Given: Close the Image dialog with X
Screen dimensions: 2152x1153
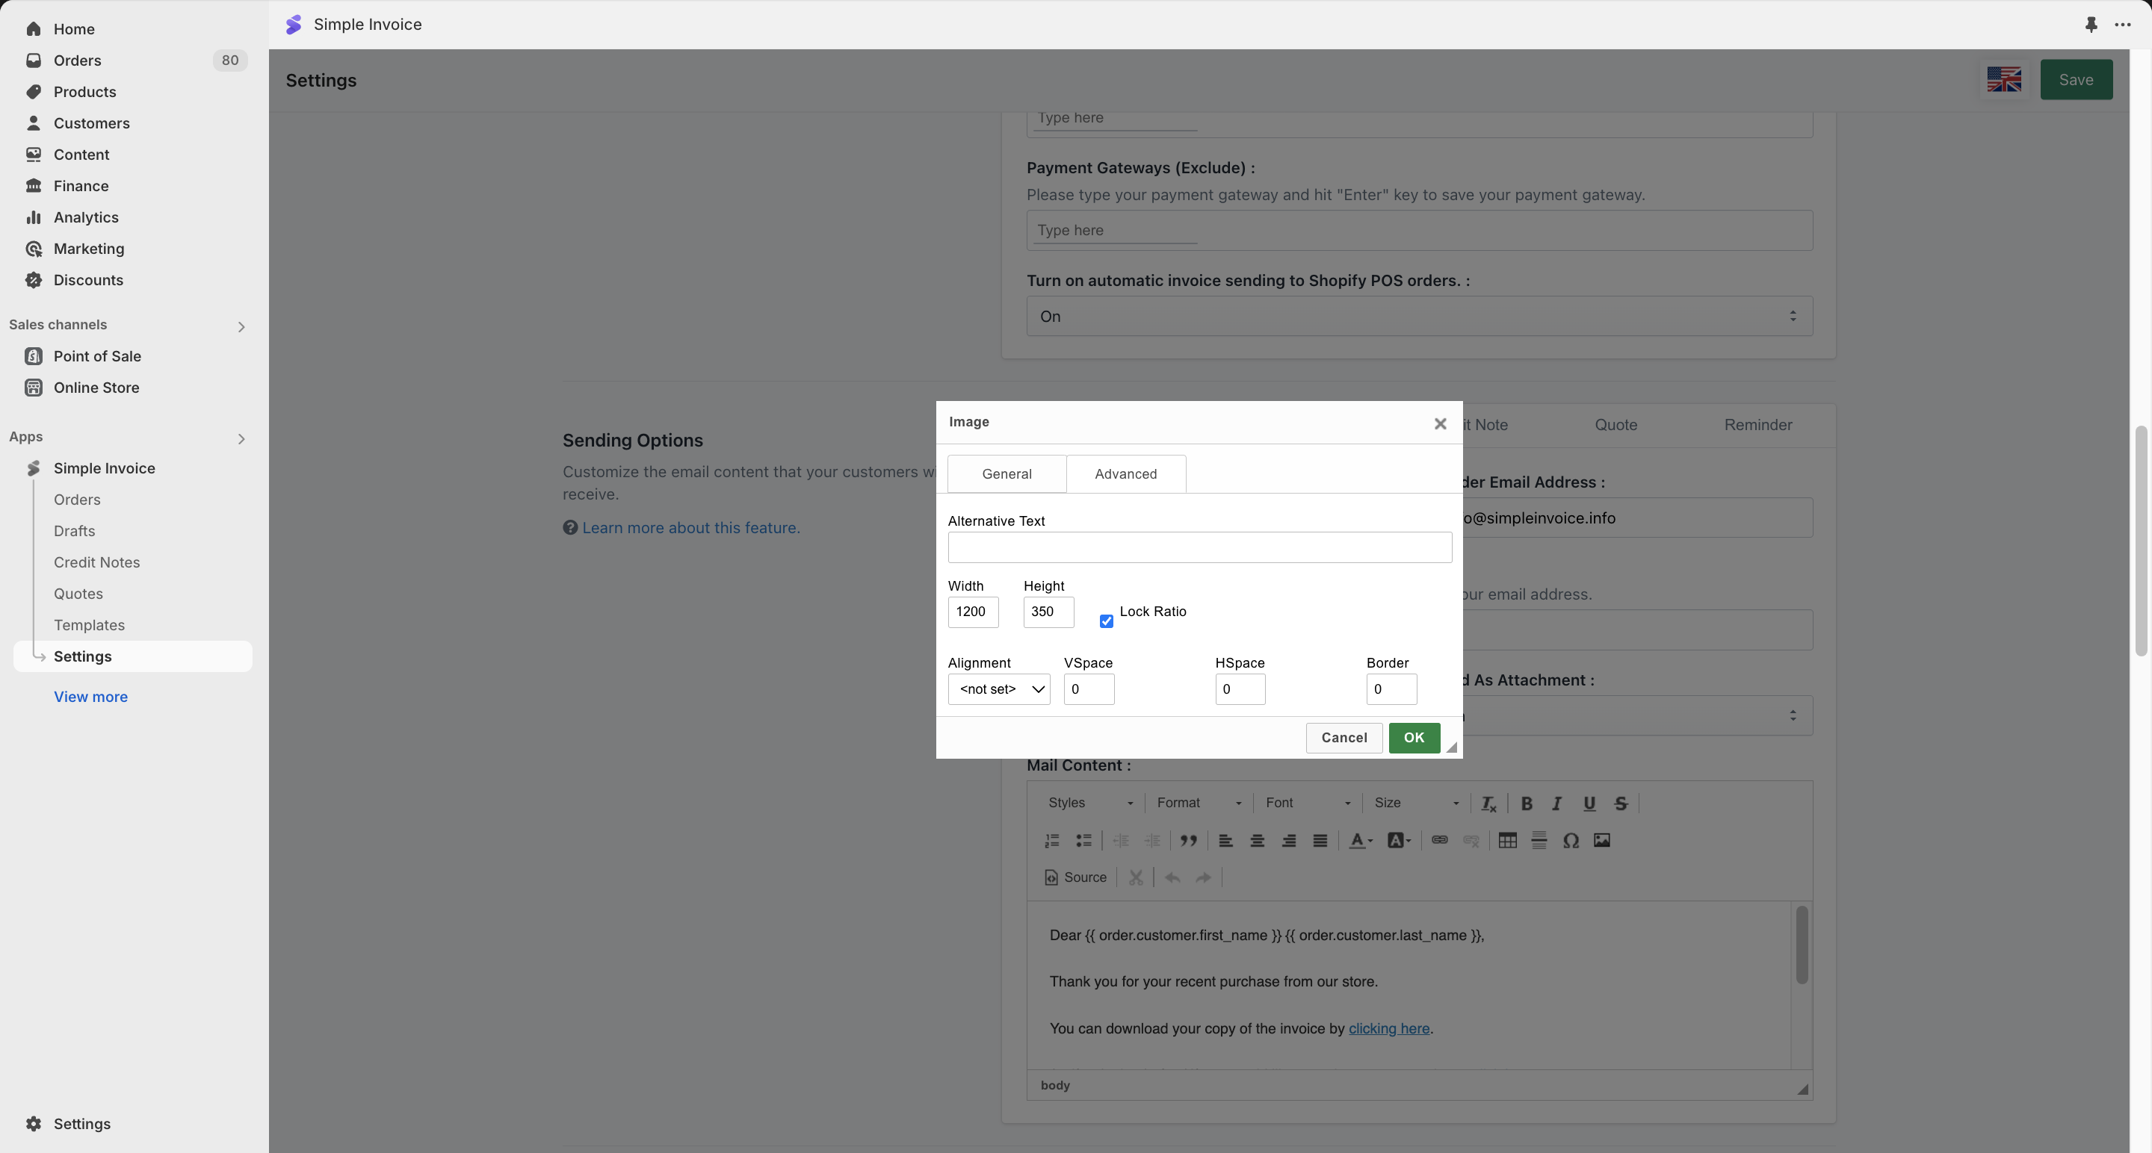Looking at the screenshot, I should 1439,424.
